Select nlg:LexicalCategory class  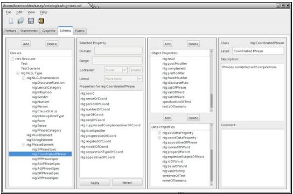click(46, 88)
